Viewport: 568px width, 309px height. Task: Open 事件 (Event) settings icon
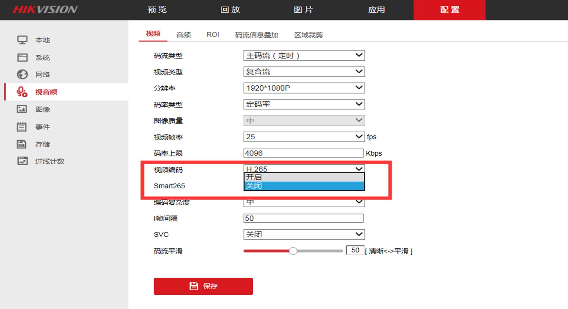(x=22, y=127)
